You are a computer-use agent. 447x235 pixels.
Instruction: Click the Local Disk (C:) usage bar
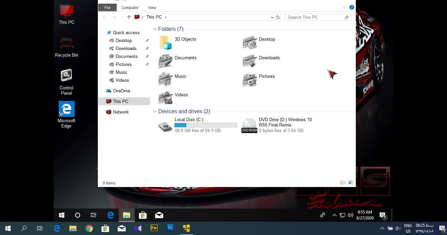point(206,125)
